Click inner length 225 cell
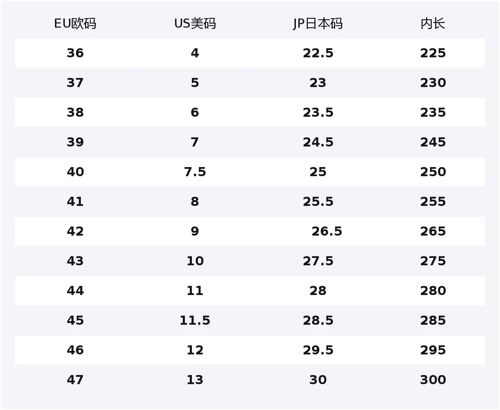This screenshot has width=500, height=410. [433, 53]
